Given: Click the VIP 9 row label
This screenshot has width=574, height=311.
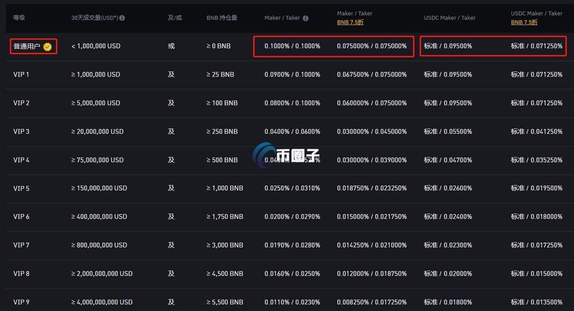Looking at the screenshot, I should (21, 302).
